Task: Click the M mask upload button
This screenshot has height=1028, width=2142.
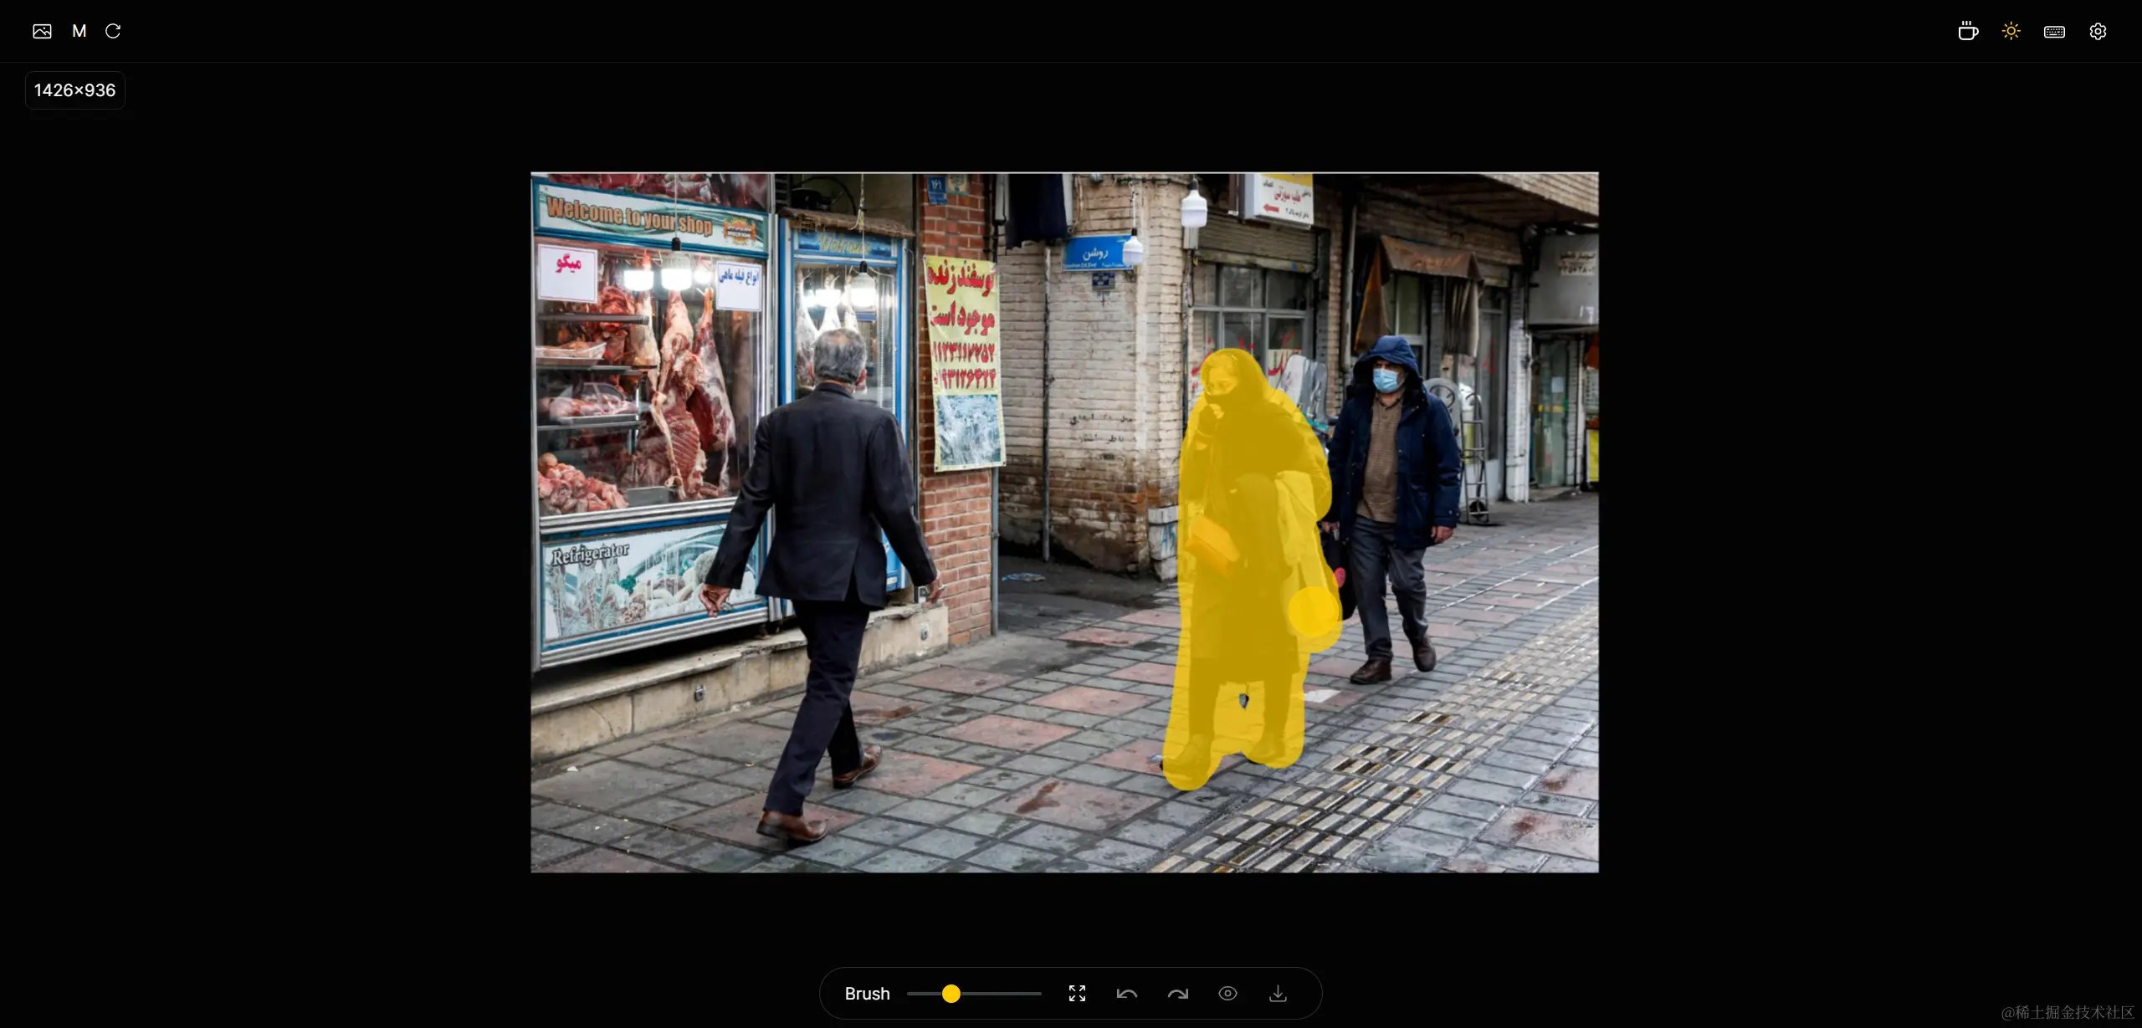Action: click(x=79, y=31)
